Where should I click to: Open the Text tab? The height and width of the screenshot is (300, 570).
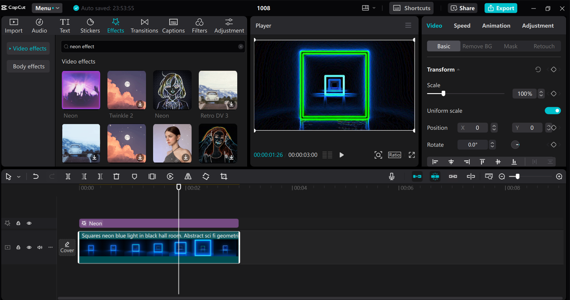[x=65, y=26]
